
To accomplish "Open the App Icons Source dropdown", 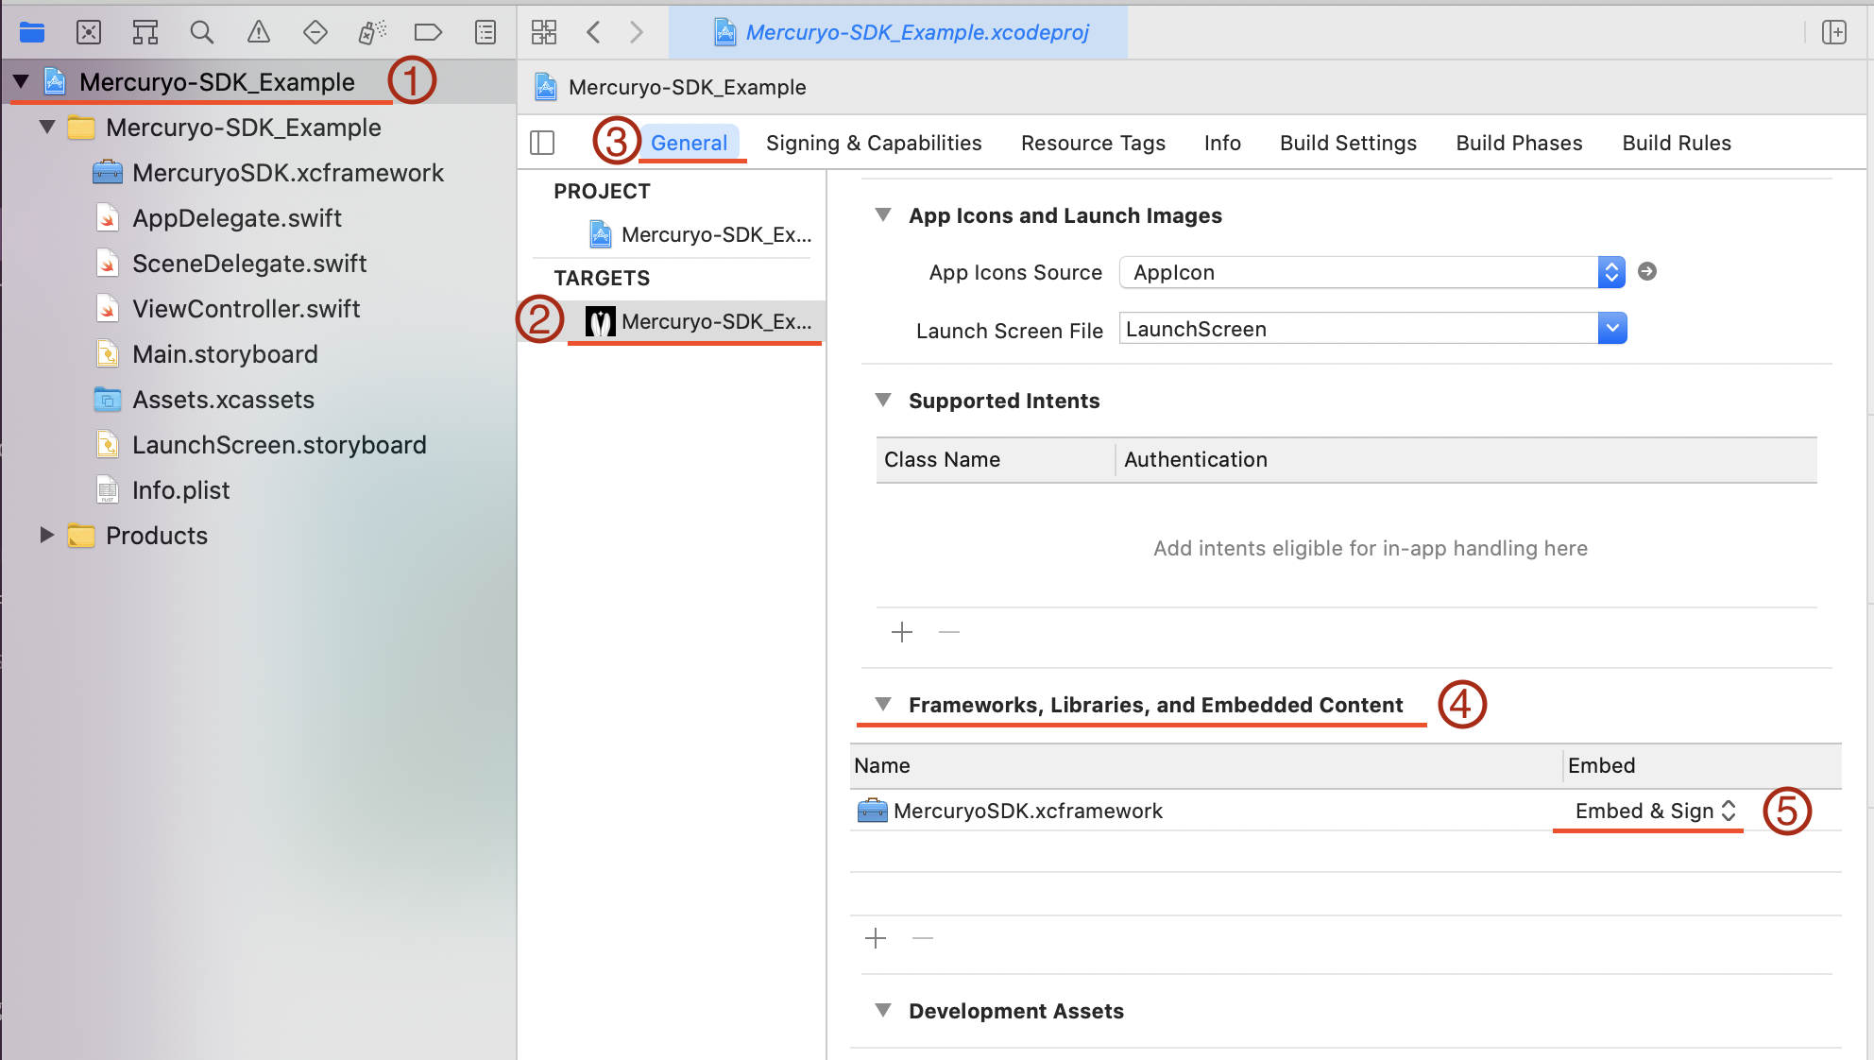I will tap(1610, 272).
